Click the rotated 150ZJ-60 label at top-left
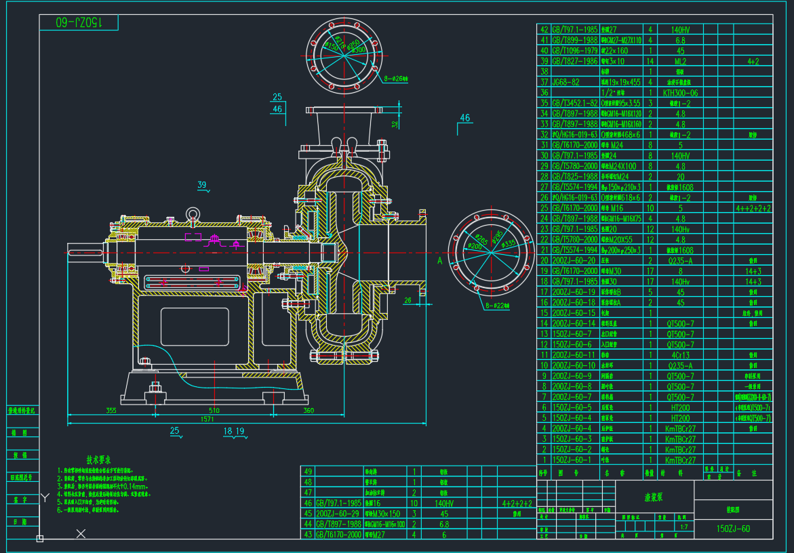 tap(79, 22)
